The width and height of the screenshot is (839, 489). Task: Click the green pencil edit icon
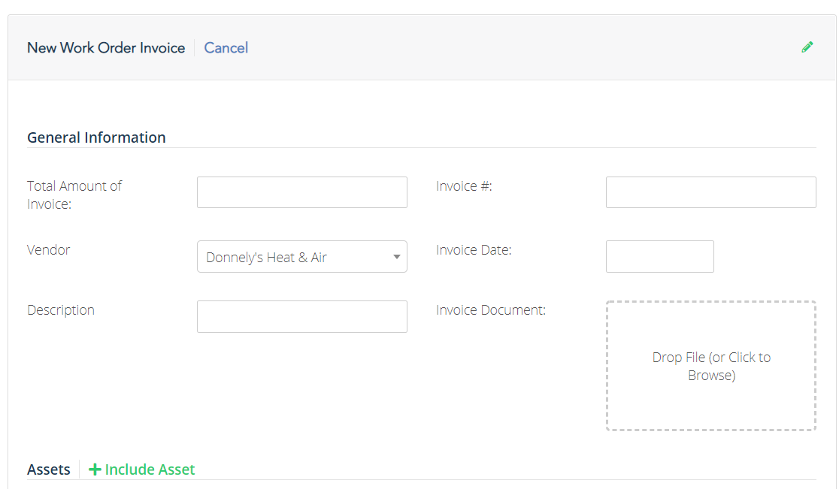tap(807, 47)
